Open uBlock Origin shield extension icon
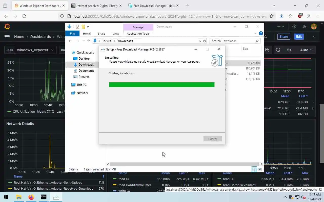 (300, 16)
